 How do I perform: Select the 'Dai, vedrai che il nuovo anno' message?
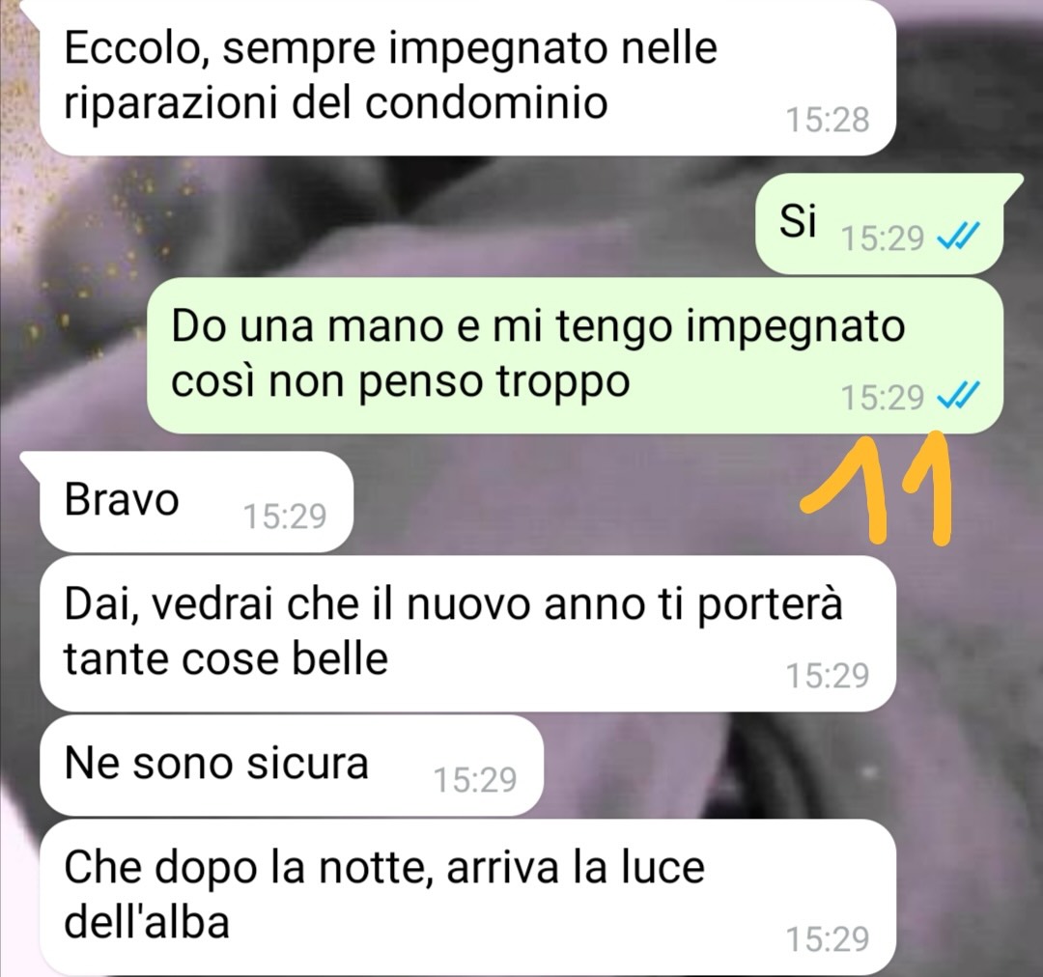pyautogui.click(x=467, y=633)
